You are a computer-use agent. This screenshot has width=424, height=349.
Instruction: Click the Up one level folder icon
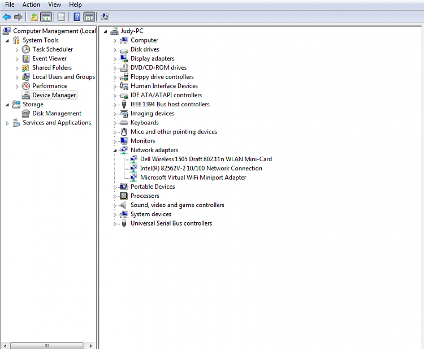[x=34, y=17]
